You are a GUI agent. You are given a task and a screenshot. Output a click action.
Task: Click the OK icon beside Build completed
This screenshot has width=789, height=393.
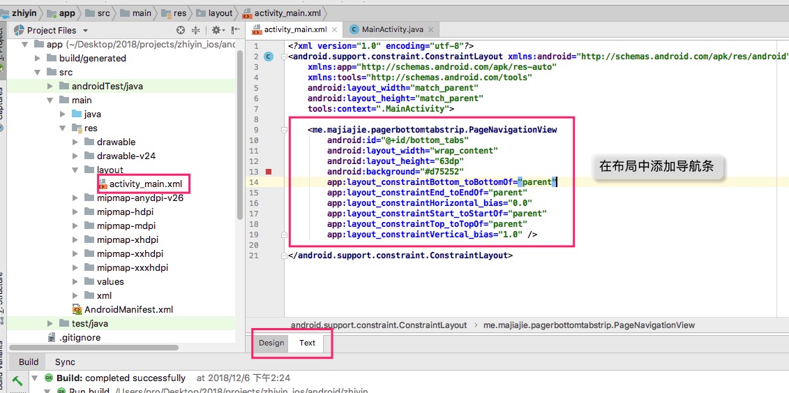click(49, 378)
